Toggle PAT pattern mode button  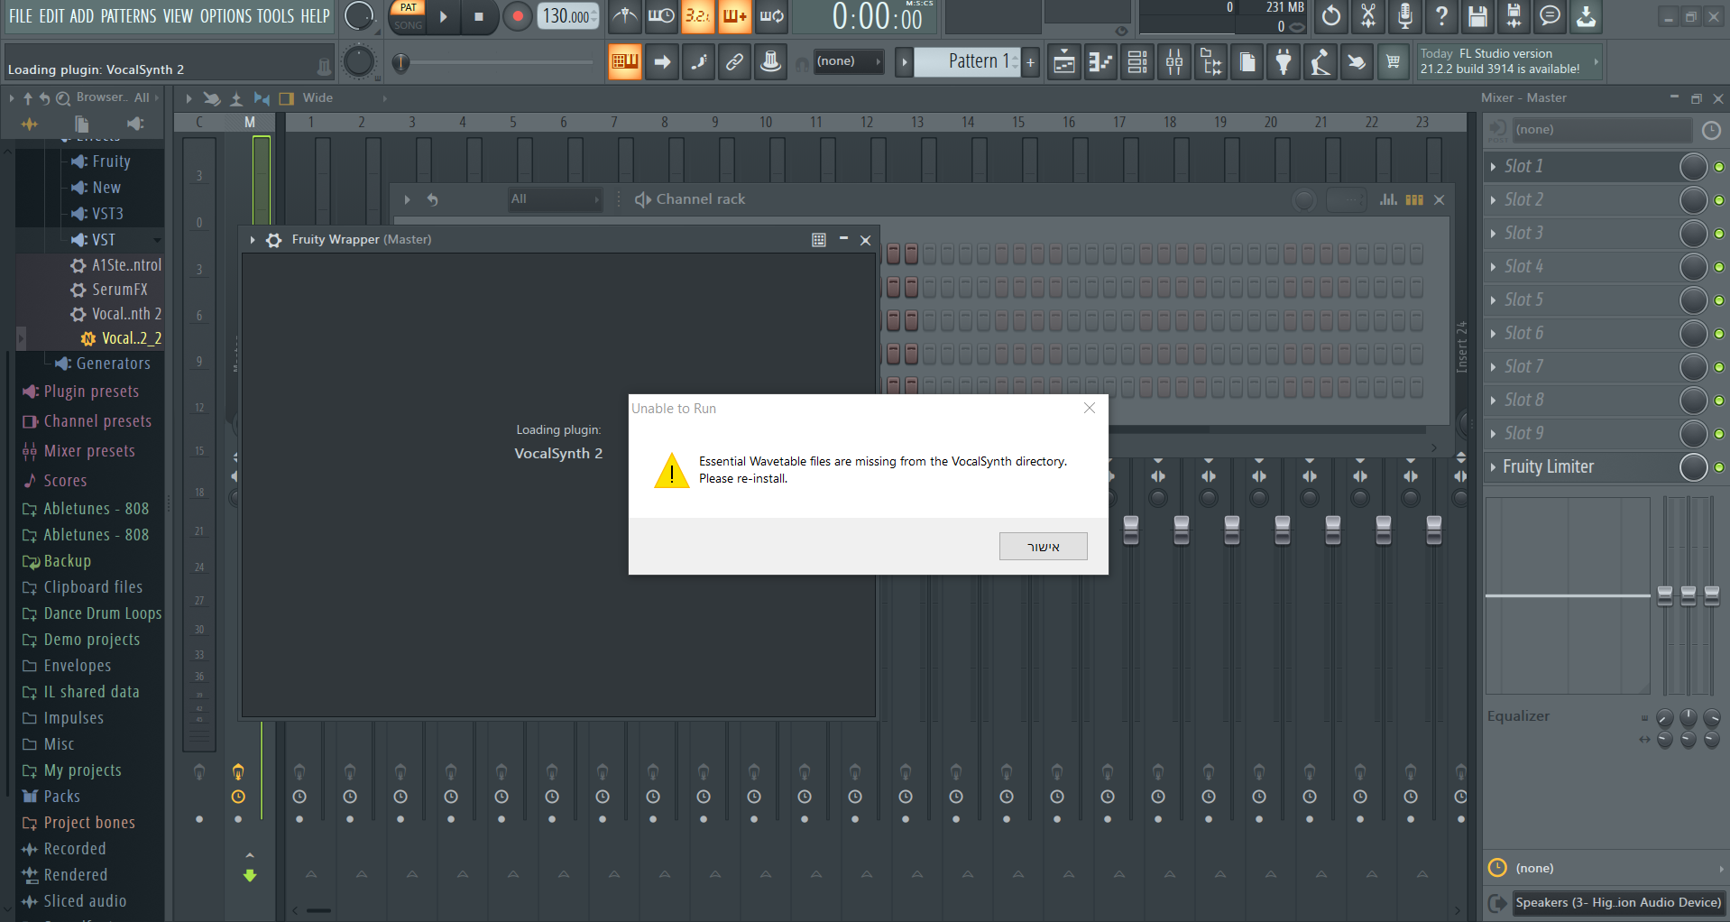point(409,7)
